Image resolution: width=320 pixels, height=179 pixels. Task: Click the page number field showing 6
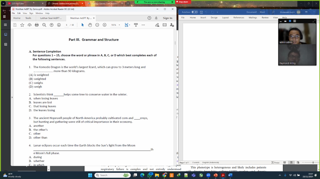tap(66, 25)
